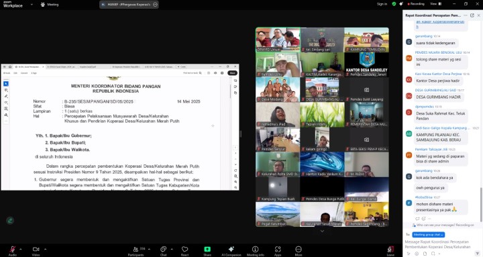Viewport: 483px width, 257px height.
Task: Click the chat message input field
Action: pos(438,244)
